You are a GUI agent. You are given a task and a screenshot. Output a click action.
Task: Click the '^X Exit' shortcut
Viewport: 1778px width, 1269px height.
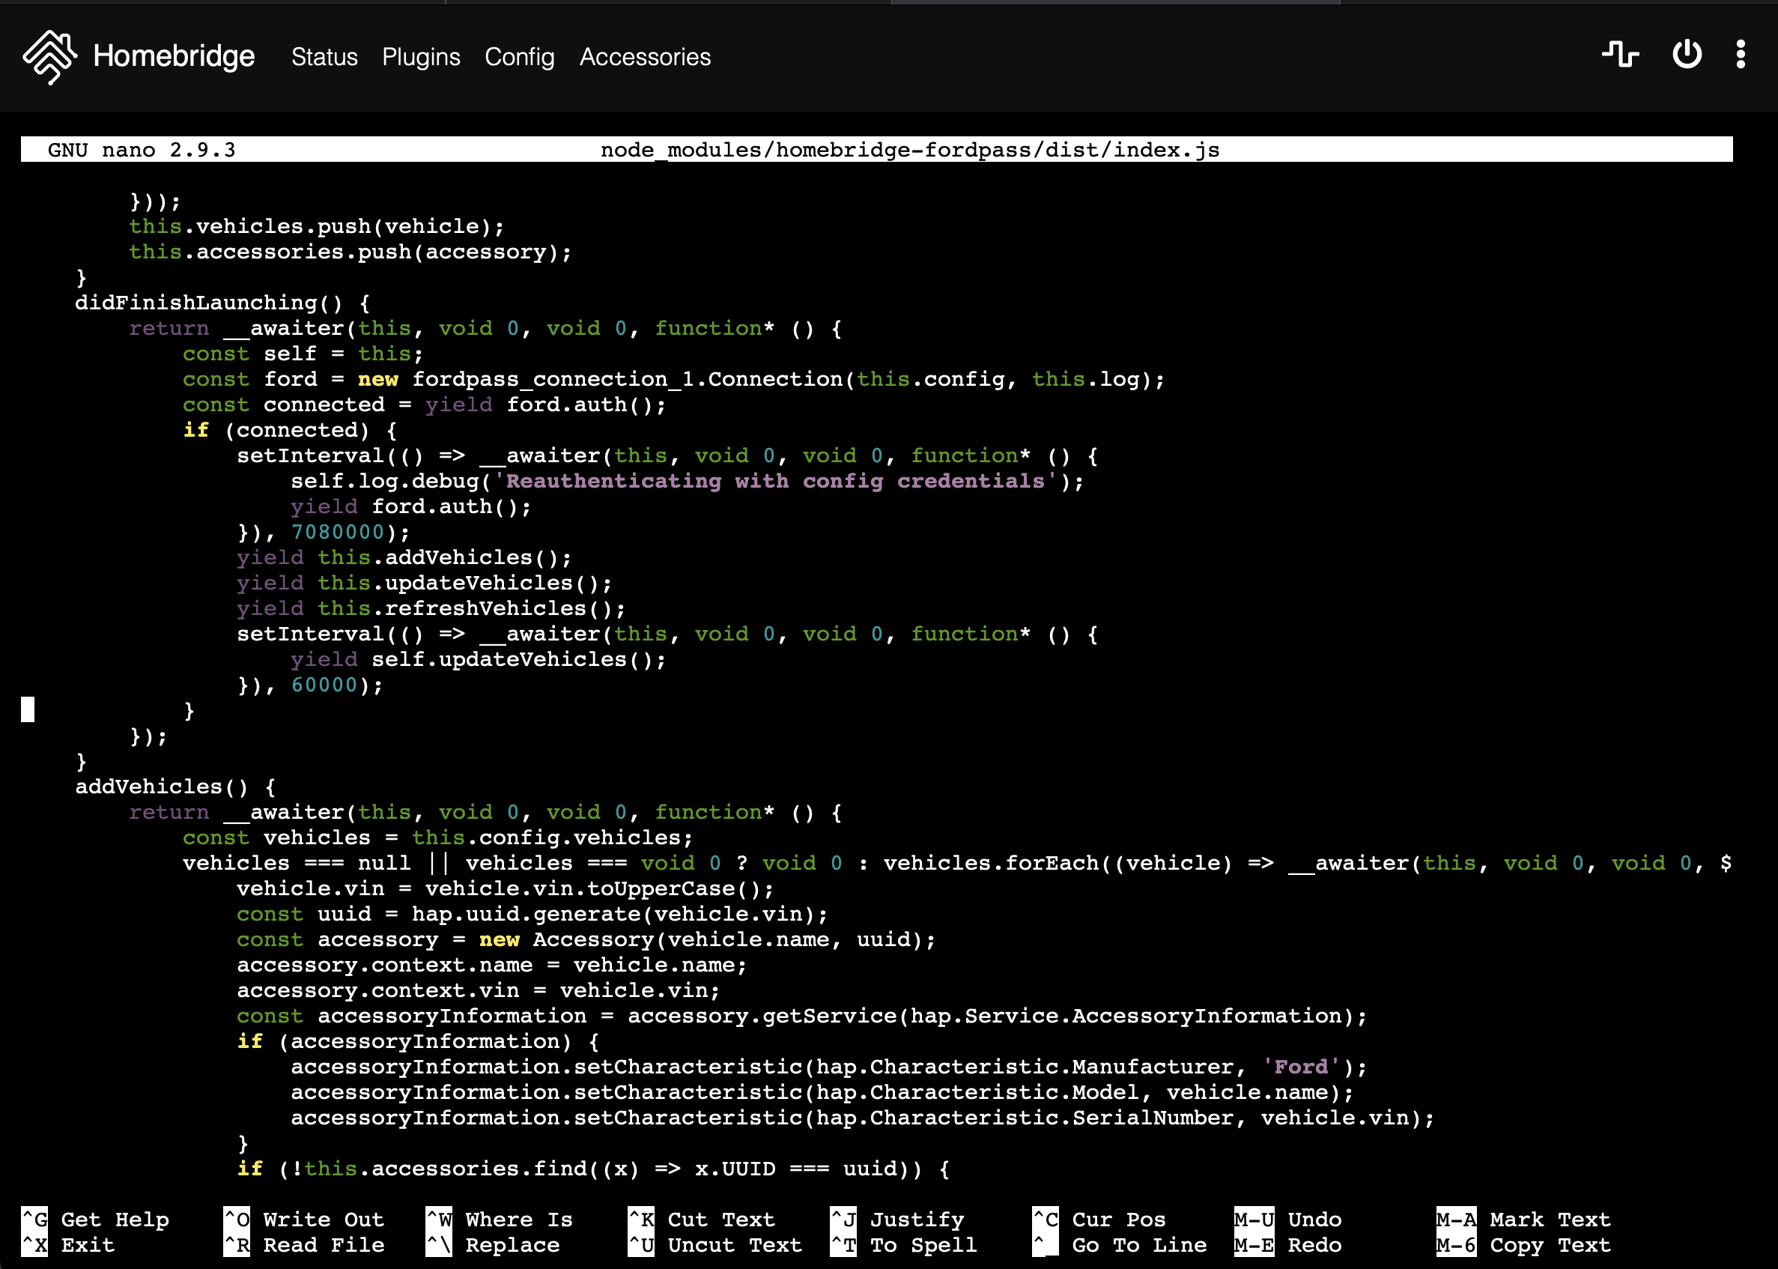coord(68,1246)
